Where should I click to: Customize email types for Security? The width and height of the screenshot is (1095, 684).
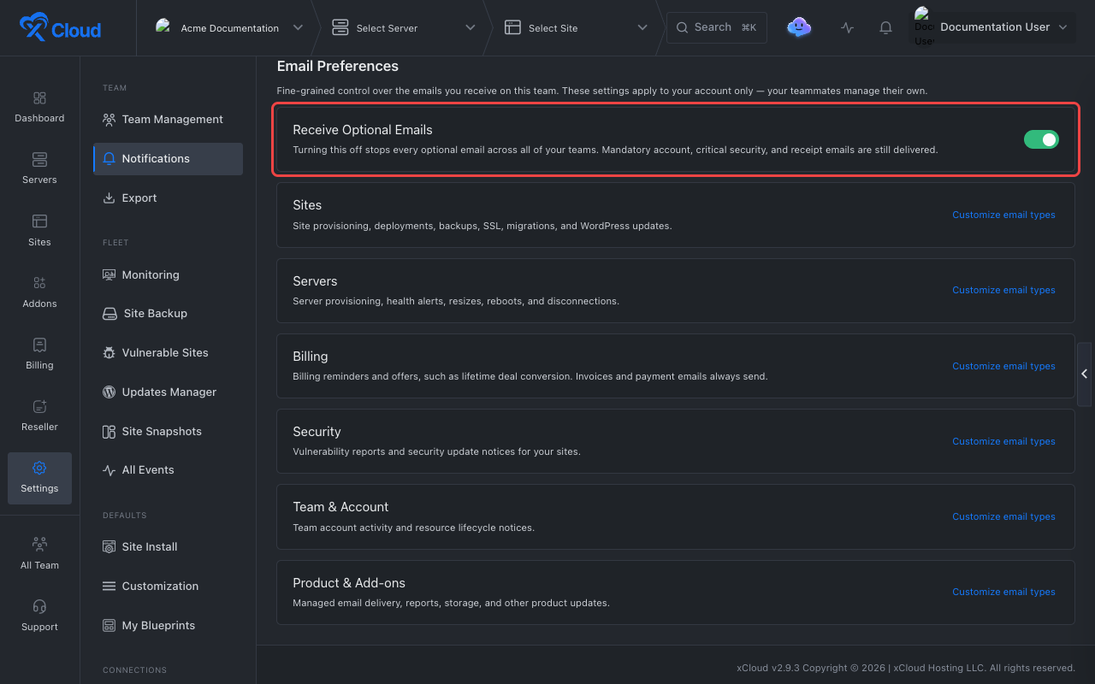[1003, 441]
